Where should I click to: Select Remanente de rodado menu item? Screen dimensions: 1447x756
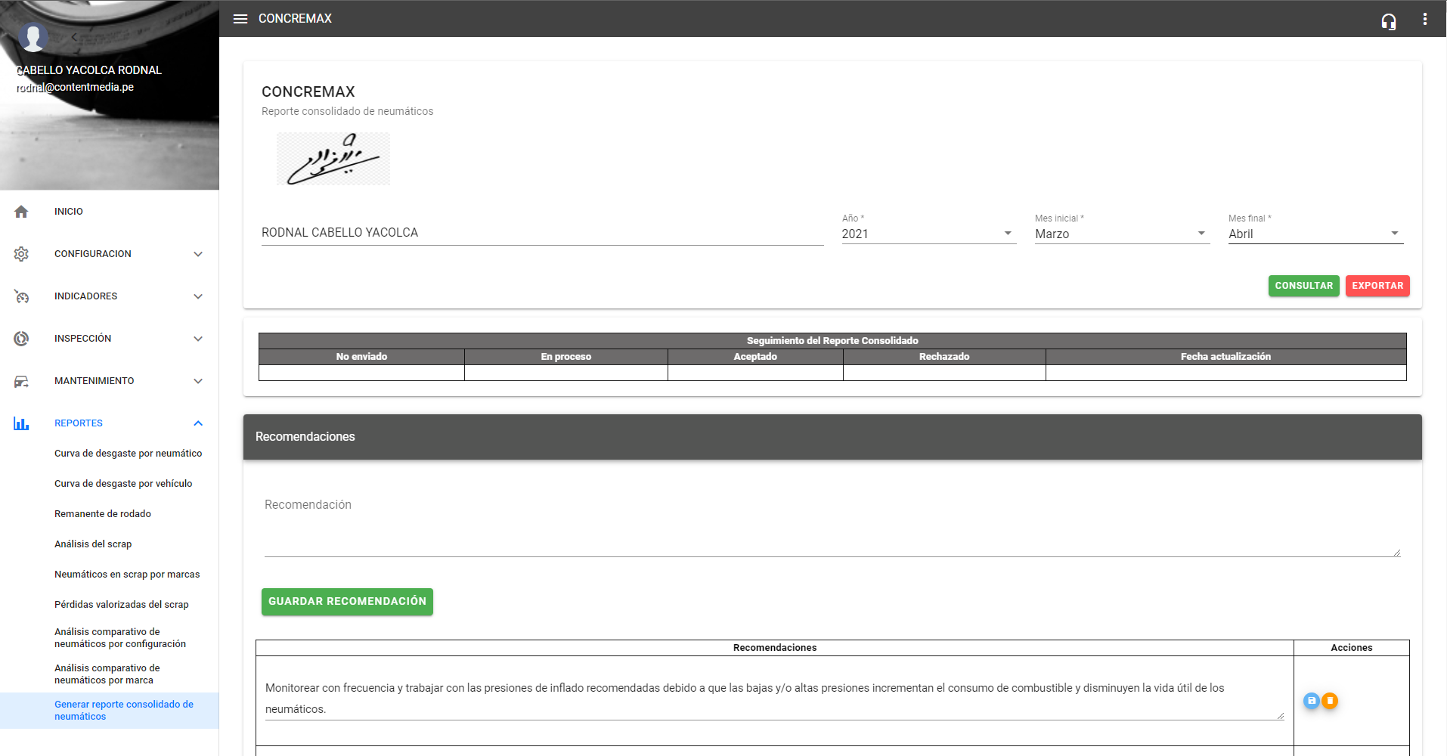(x=103, y=514)
